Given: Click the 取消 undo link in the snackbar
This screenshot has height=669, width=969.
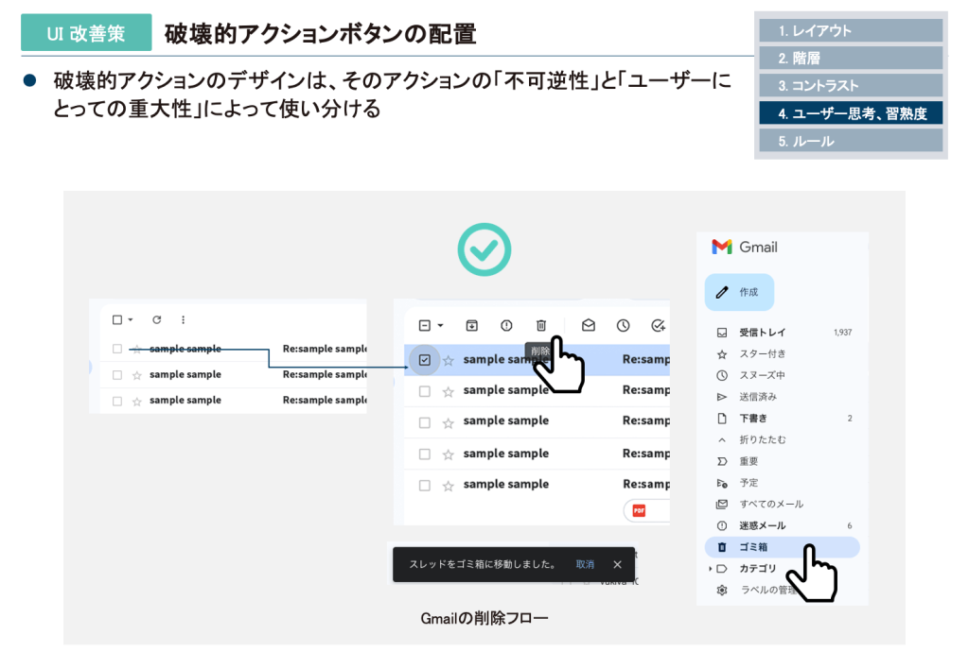Looking at the screenshot, I should 585,564.
